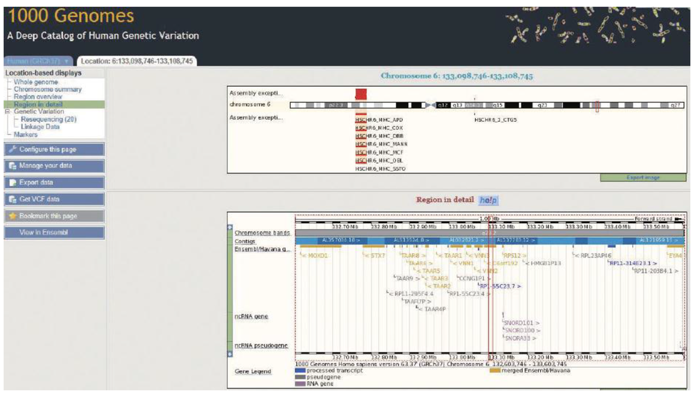
Task: Click the wrench icon beside Configure this page
Action: (x=12, y=149)
